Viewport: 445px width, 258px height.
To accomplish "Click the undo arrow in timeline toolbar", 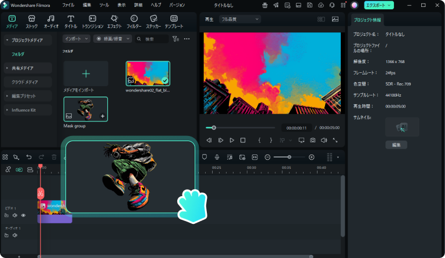I will coord(29,157).
